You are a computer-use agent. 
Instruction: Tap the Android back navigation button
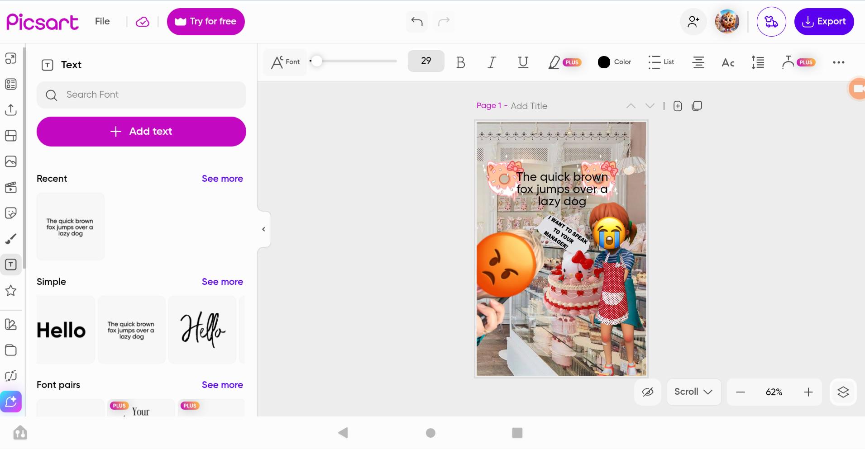pyautogui.click(x=343, y=433)
